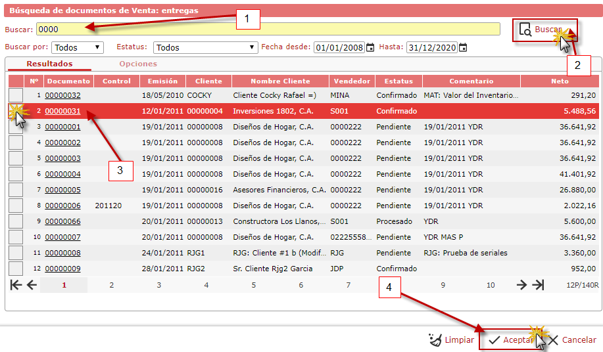Click the Limpiar broom icon
The height and width of the screenshot is (352, 603).
coord(435,340)
